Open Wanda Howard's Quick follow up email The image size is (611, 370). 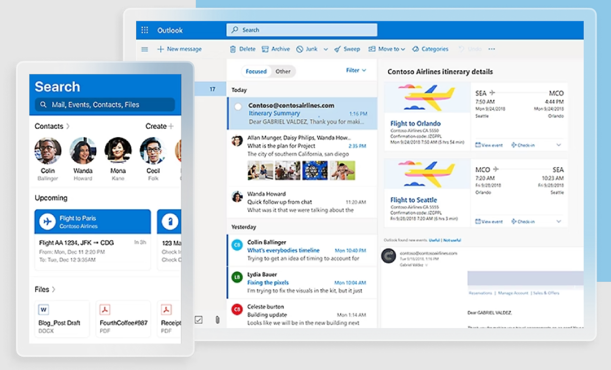tap(302, 202)
